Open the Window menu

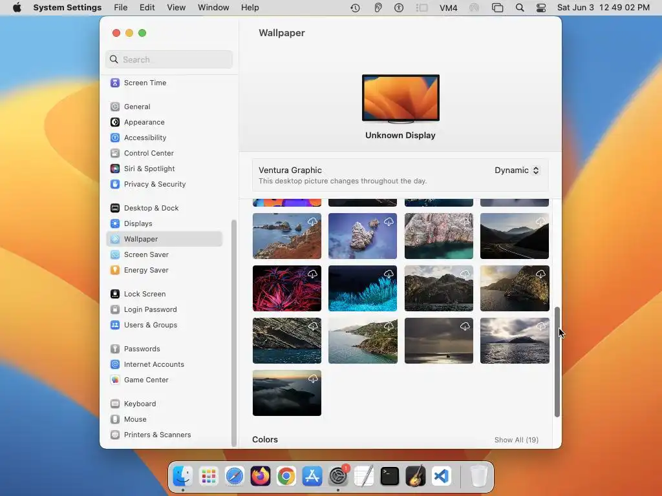point(213,8)
